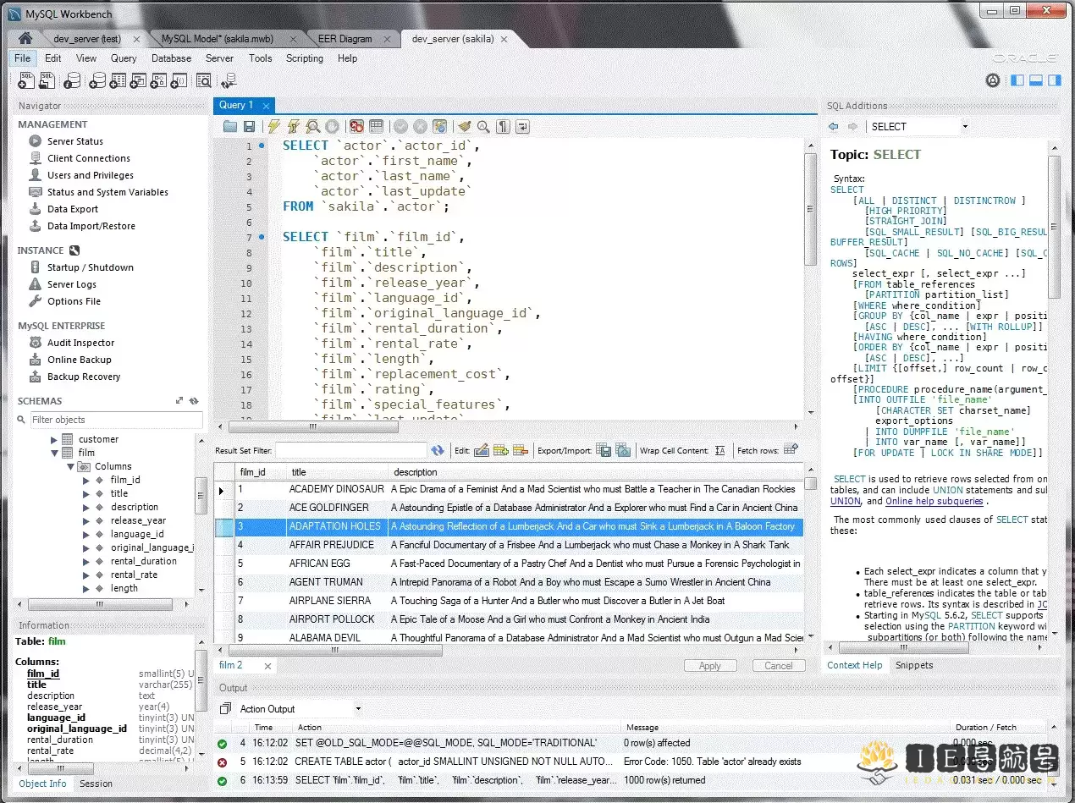Switch to the Snippets tab
The image size is (1075, 803).
pyautogui.click(x=914, y=665)
